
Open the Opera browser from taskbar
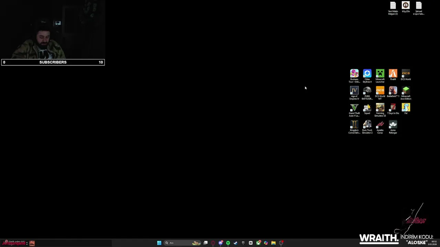pos(213,243)
